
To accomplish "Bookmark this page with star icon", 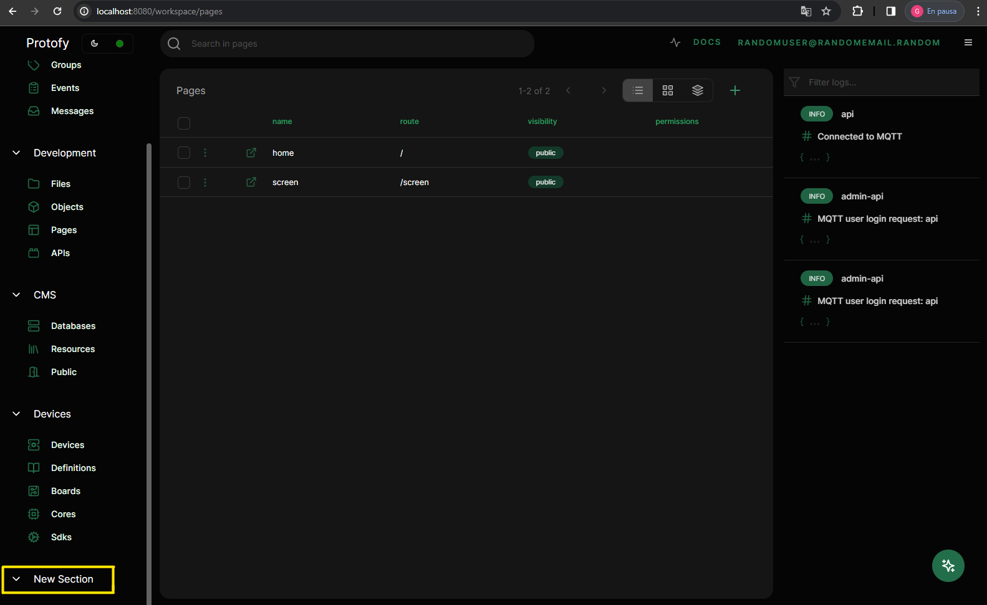I will click(826, 11).
